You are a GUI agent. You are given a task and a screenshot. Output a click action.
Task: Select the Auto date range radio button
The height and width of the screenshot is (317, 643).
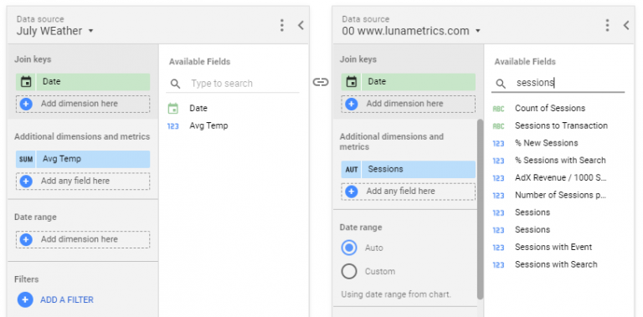click(349, 248)
